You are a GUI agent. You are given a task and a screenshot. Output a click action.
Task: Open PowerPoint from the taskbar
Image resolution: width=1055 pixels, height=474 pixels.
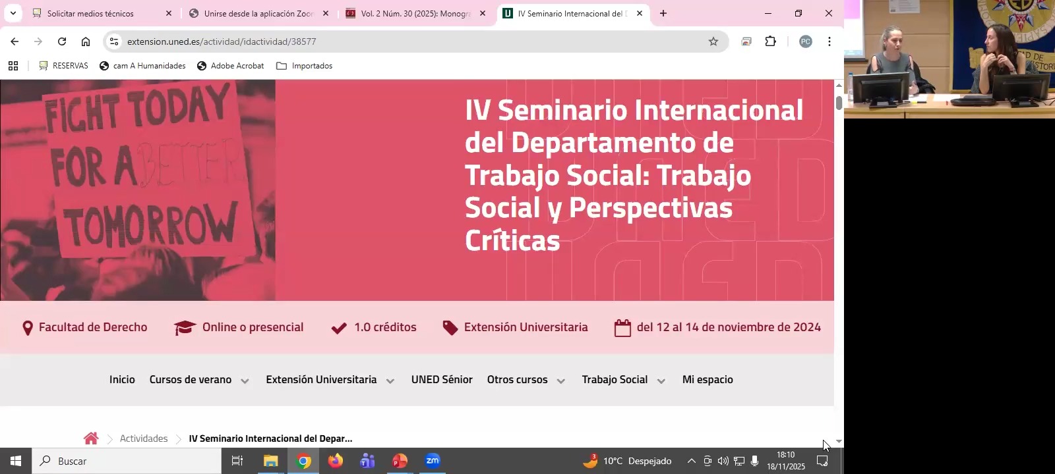tap(400, 461)
